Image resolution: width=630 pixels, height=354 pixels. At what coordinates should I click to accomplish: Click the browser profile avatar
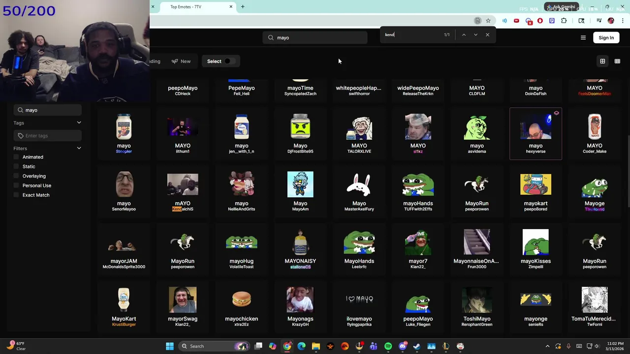[611, 21]
